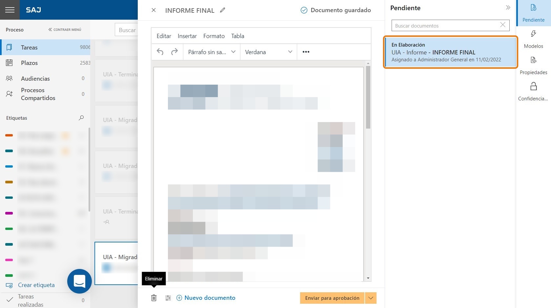This screenshot has width=551, height=308.
Task: Show more toolbar options ellipsis
Action: pyautogui.click(x=306, y=52)
